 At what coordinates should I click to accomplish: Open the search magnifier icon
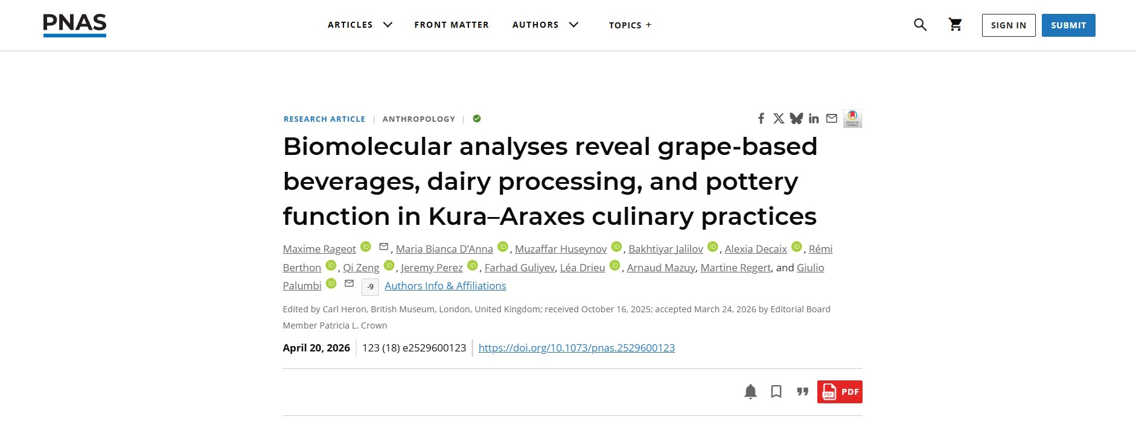click(x=920, y=25)
